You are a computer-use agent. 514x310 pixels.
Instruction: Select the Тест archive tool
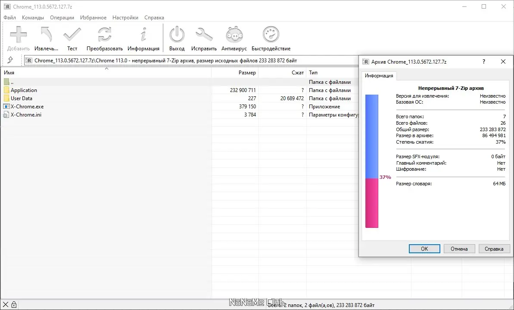72,37
